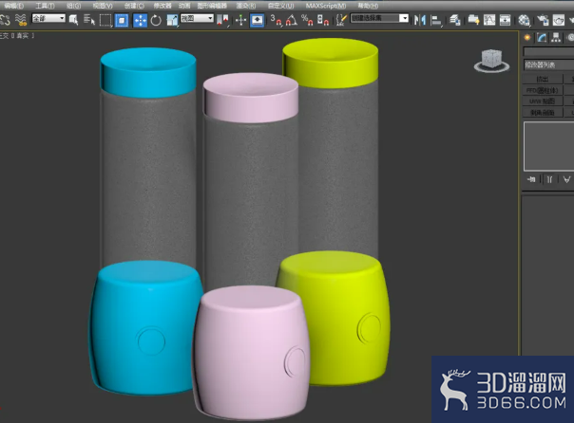
Task: Choose the Rectangular Selection Region tool
Action: click(x=105, y=20)
